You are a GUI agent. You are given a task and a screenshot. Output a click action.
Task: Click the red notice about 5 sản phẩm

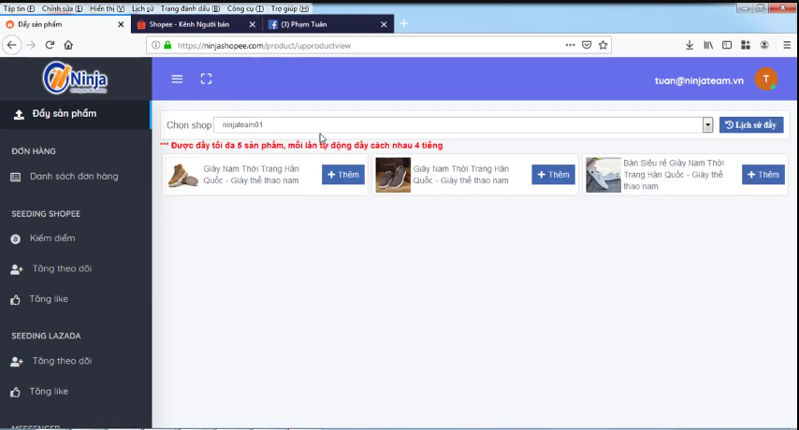click(x=301, y=146)
